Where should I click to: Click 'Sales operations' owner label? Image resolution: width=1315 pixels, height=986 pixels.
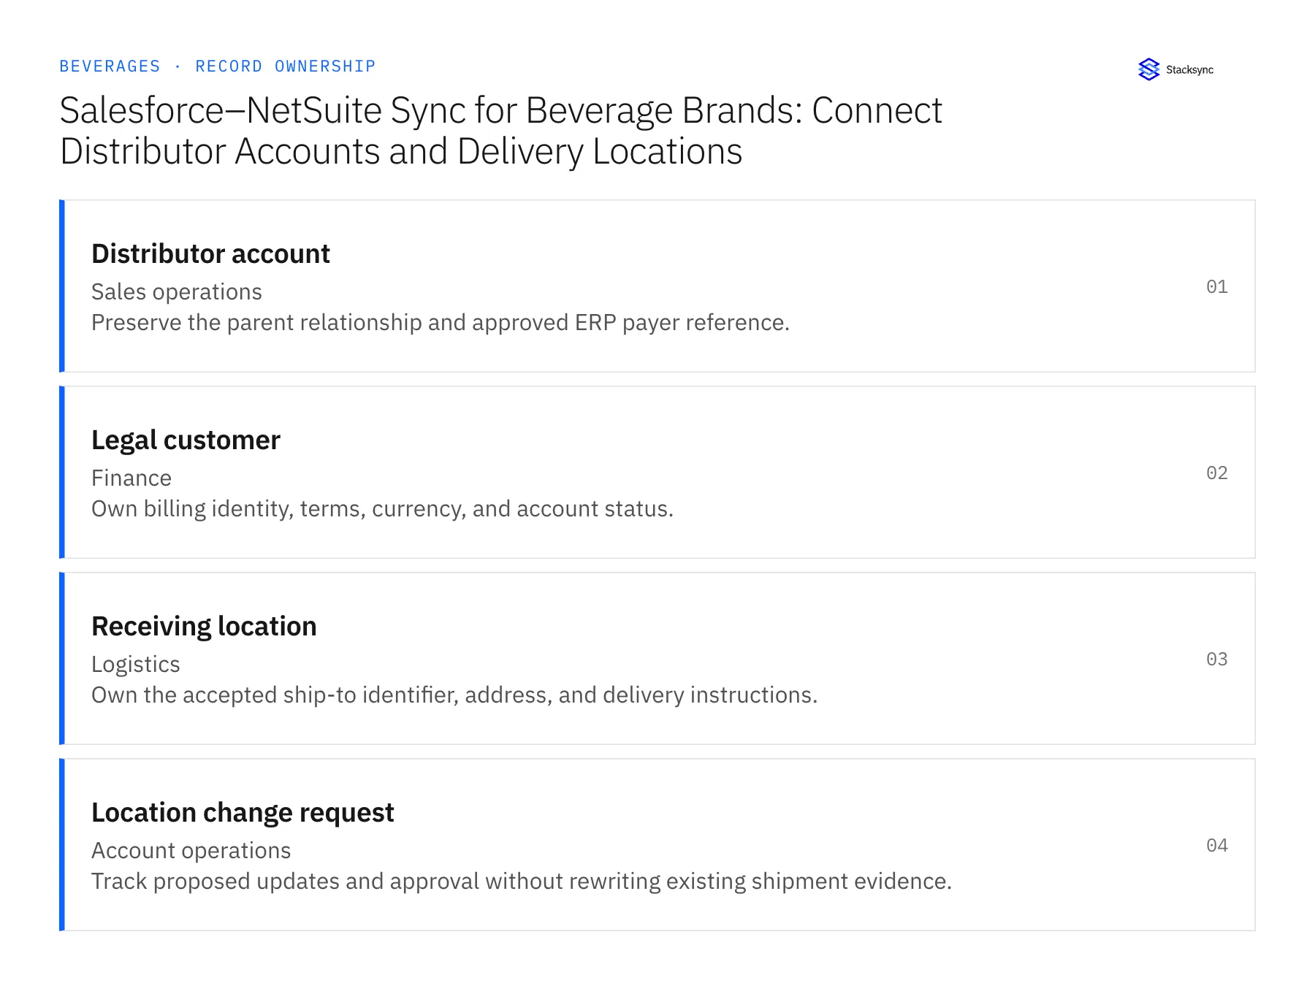(177, 292)
